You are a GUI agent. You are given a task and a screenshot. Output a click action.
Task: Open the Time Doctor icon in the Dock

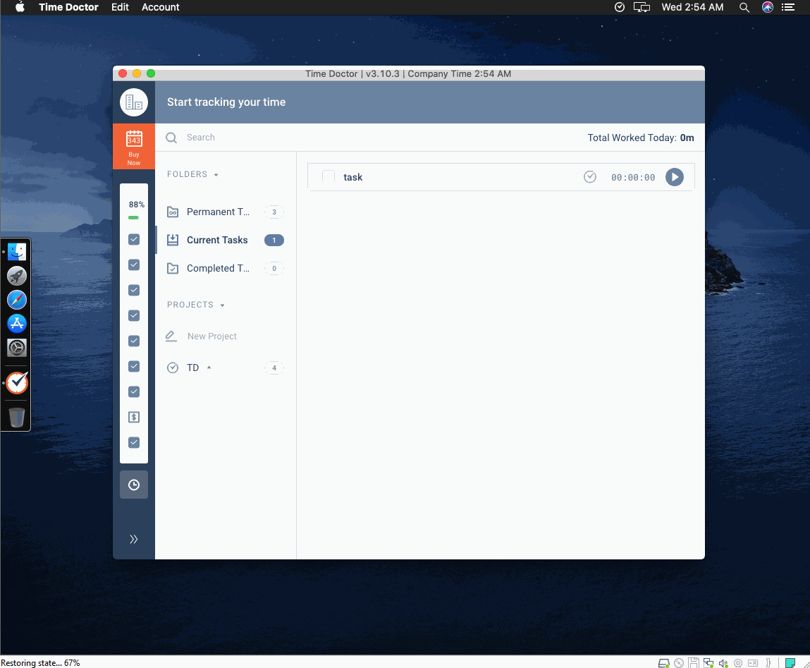16,382
